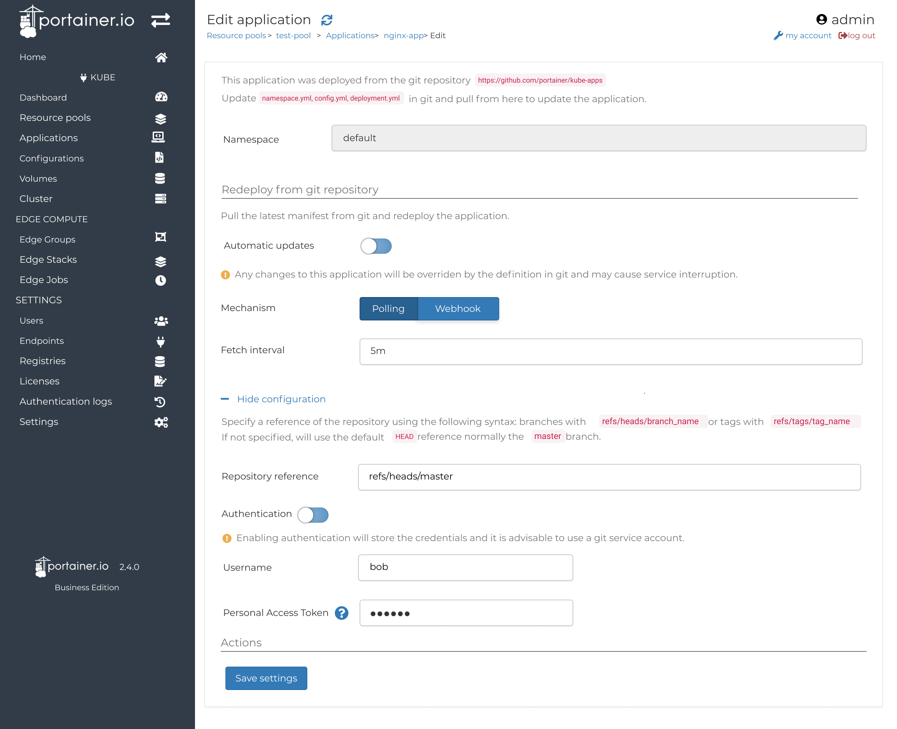Click the Save settings button
The width and height of the screenshot is (897, 729).
(x=266, y=678)
